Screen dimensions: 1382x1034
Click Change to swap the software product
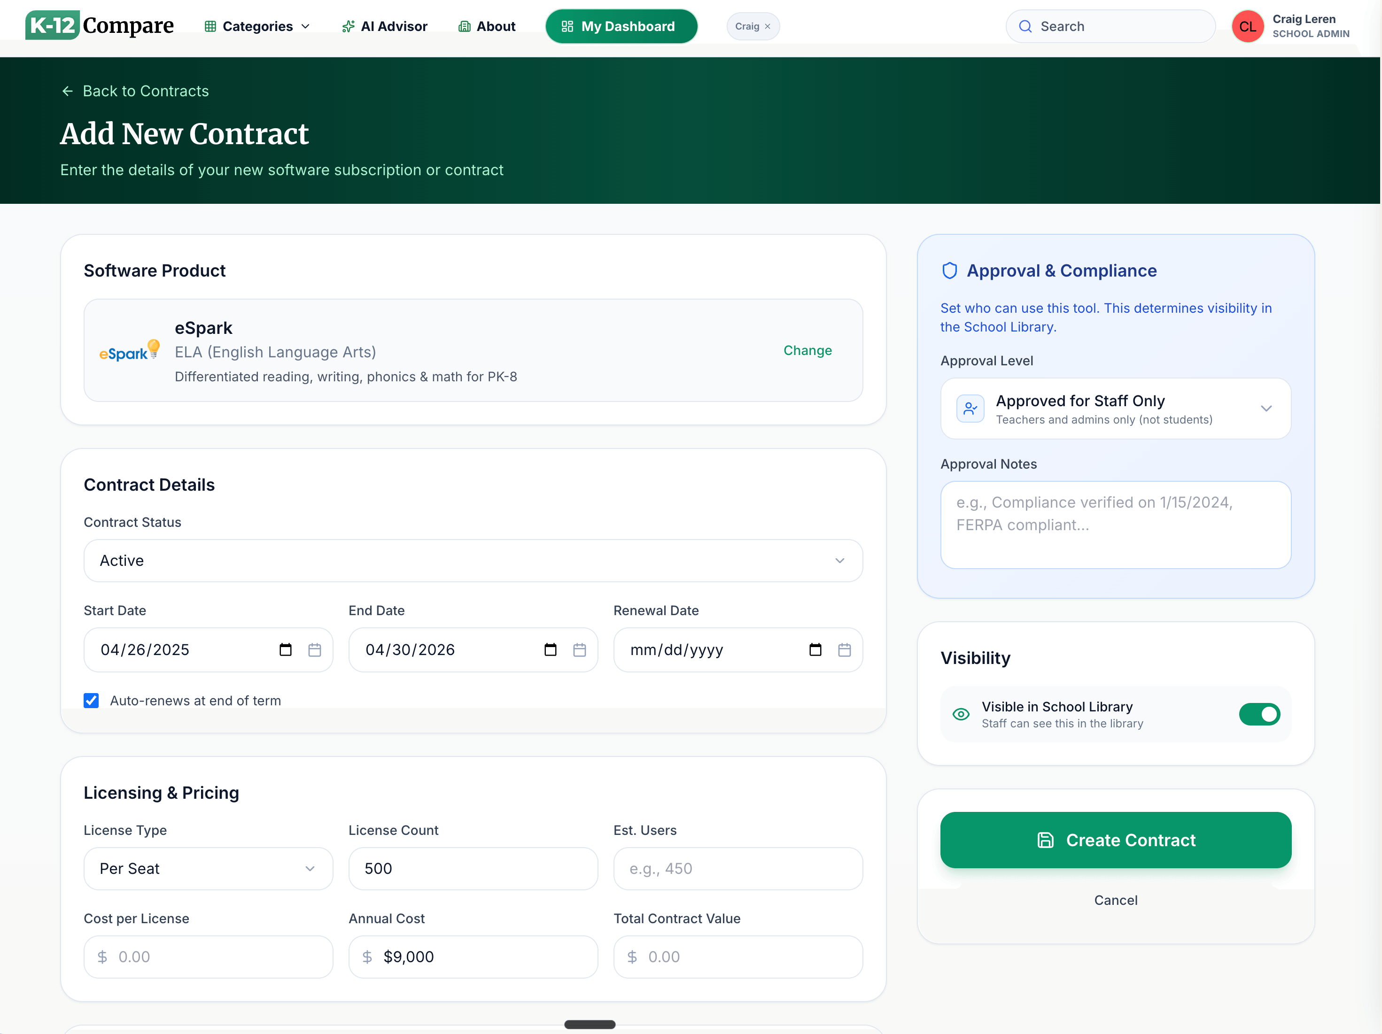(x=807, y=350)
